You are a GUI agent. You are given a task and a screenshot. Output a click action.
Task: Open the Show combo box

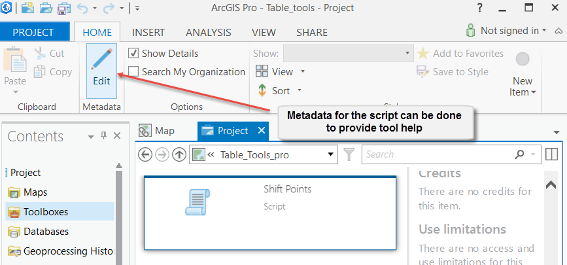tap(348, 54)
